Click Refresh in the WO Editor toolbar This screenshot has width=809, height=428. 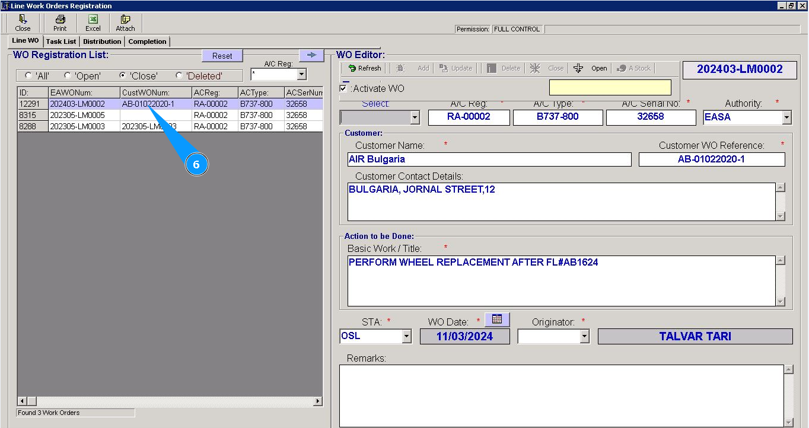pos(364,68)
